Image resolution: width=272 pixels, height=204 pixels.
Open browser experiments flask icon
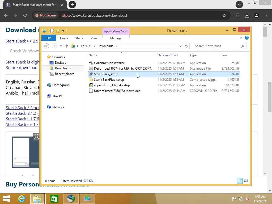tap(237, 15)
